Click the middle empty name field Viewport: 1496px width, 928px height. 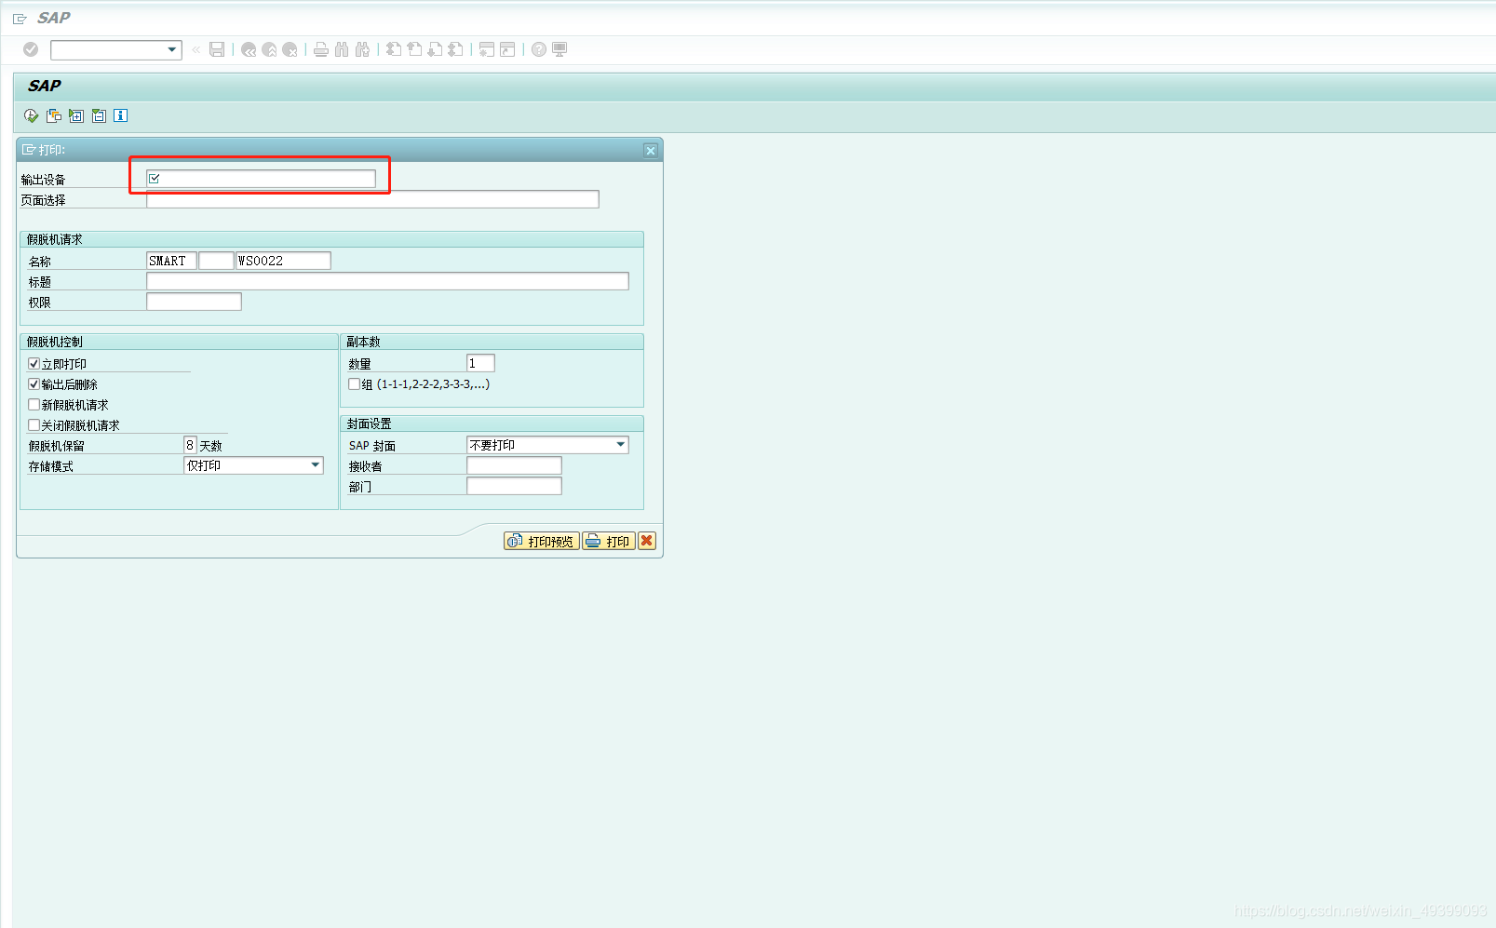[x=216, y=261]
